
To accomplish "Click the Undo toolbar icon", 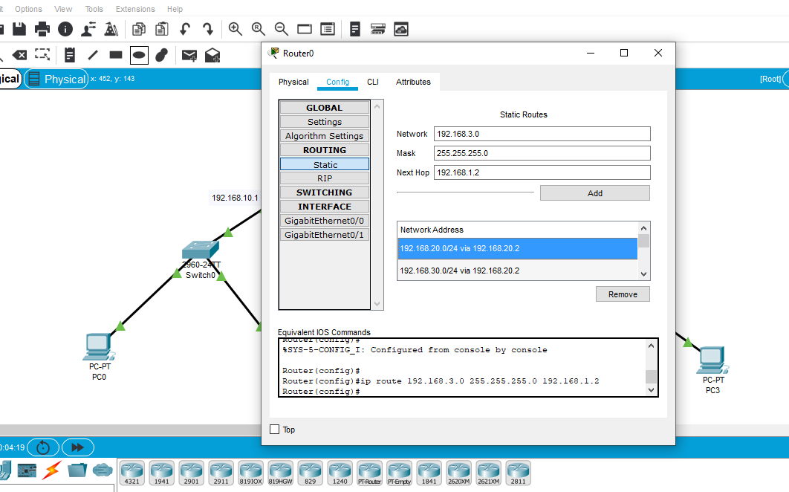I will [x=184, y=29].
